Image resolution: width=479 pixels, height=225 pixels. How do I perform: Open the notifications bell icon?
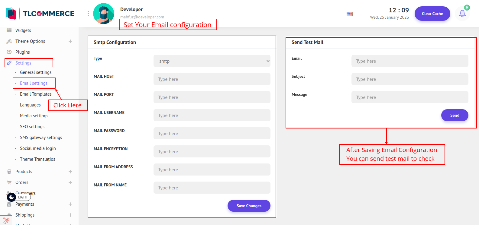(462, 14)
